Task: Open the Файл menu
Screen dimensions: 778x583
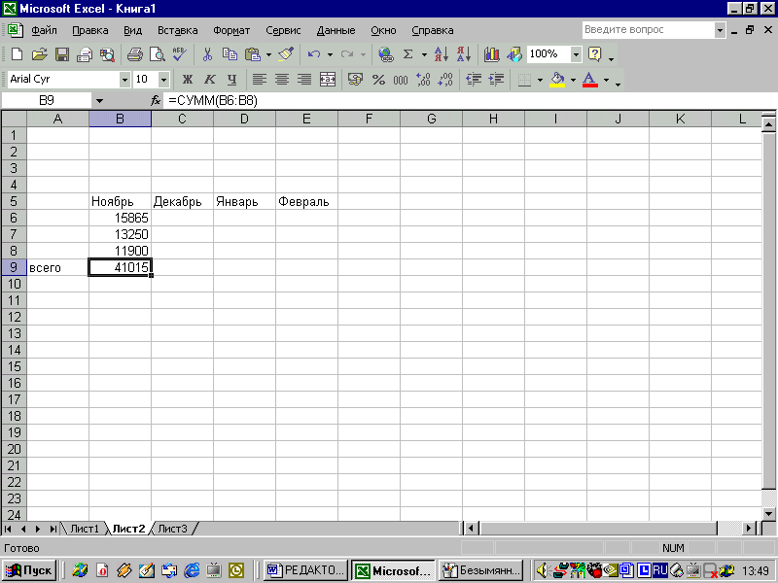Action: (x=44, y=30)
